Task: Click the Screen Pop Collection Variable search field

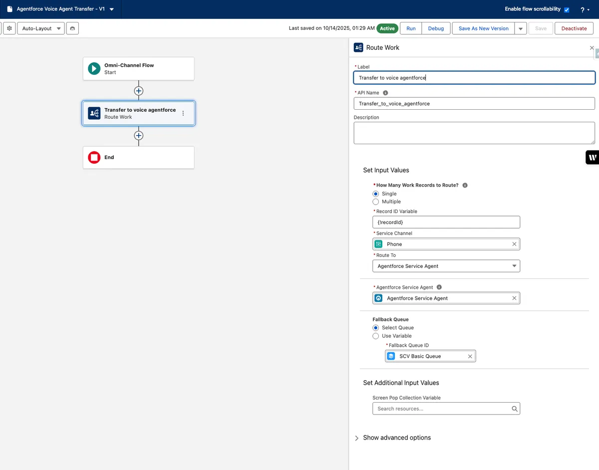Action: click(442, 409)
